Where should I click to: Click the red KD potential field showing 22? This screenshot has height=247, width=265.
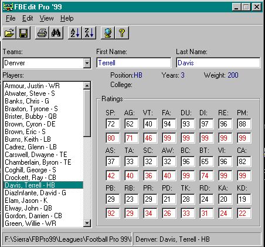coord(244,213)
